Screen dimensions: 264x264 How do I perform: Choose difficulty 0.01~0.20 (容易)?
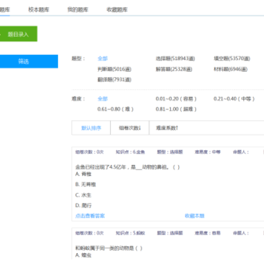tap(176, 99)
